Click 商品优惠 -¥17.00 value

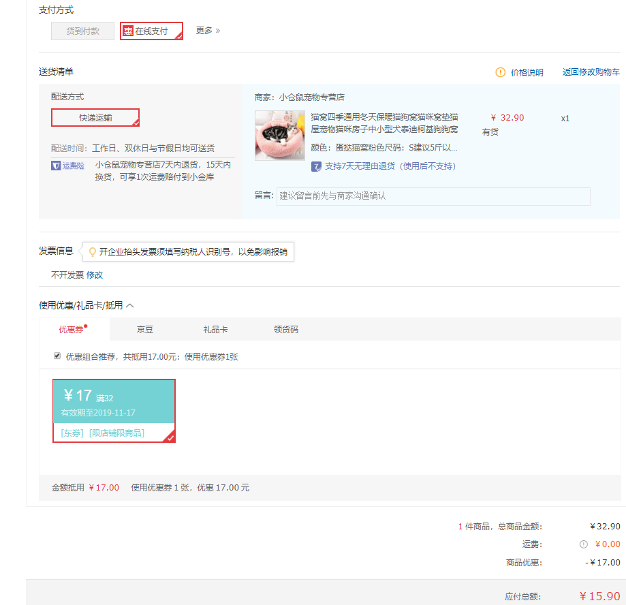point(602,563)
